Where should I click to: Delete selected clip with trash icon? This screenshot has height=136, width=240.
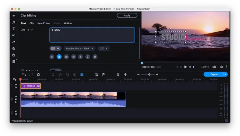(38, 74)
